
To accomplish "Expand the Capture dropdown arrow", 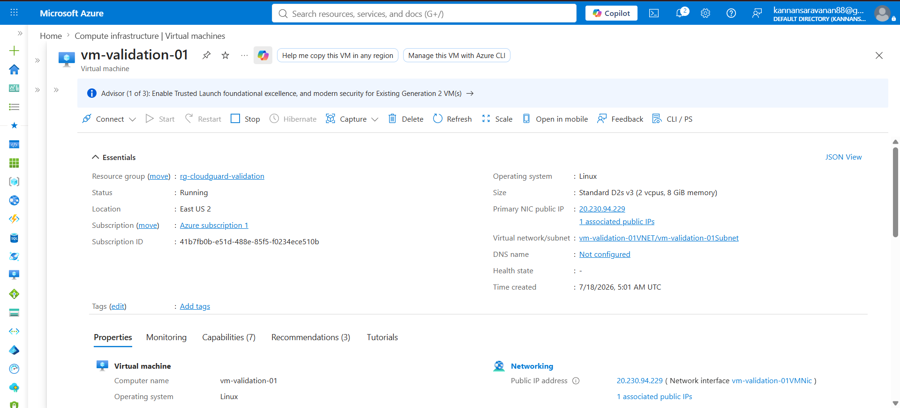I will tap(375, 119).
